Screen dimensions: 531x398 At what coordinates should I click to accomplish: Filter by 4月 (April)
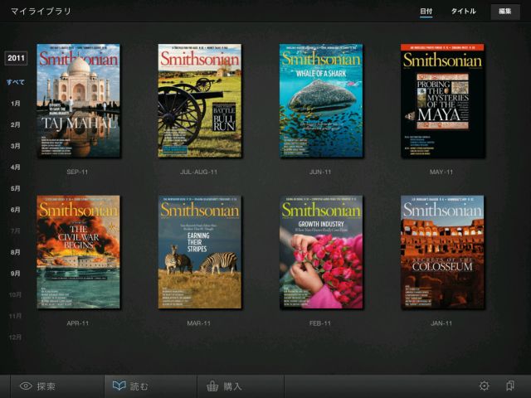(x=15, y=167)
